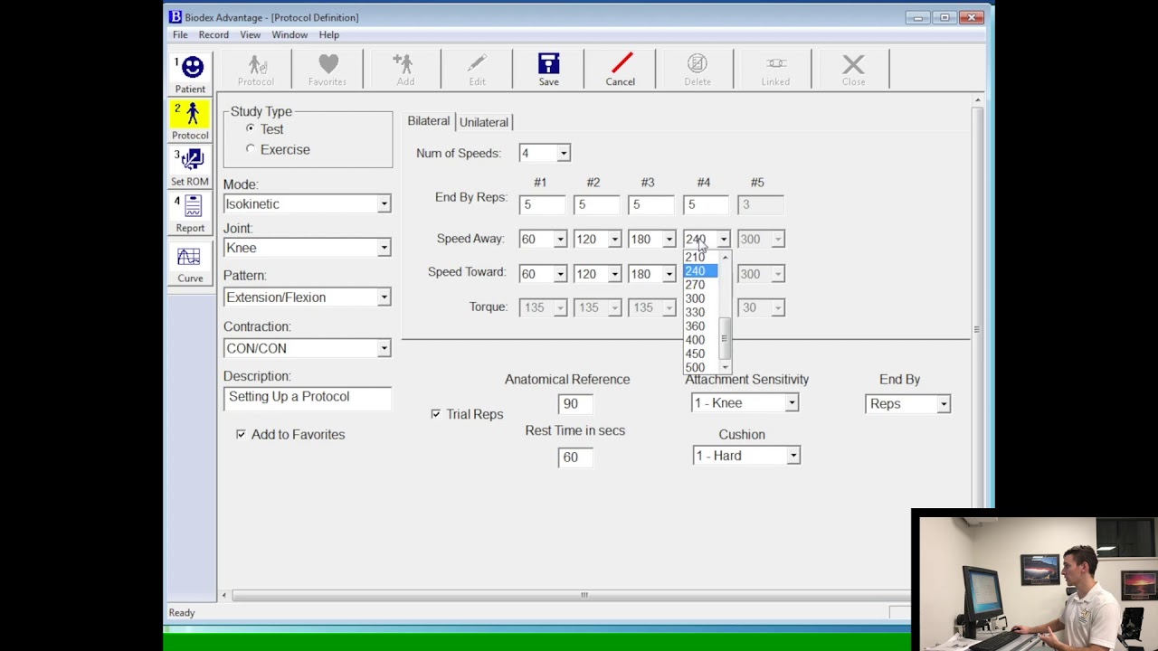Click the speed list scroll down arrow
Viewport: 1158px width, 651px height.
(724, 368)
